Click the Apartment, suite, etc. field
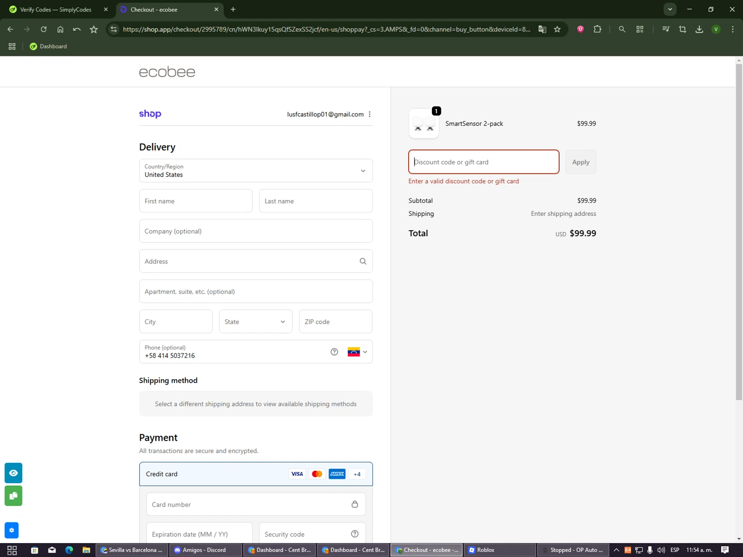Image resolution: width=743 pixels, height=557 pixels. [256, 292]
